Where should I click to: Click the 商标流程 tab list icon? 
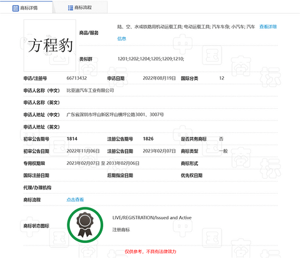(71, 7)
